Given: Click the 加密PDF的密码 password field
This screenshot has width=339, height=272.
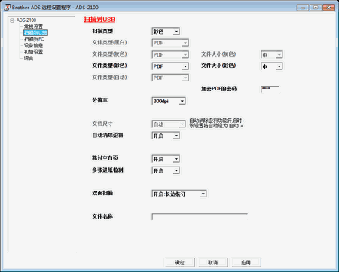Looking at the screenshot, I should click(x=270, y=89).
